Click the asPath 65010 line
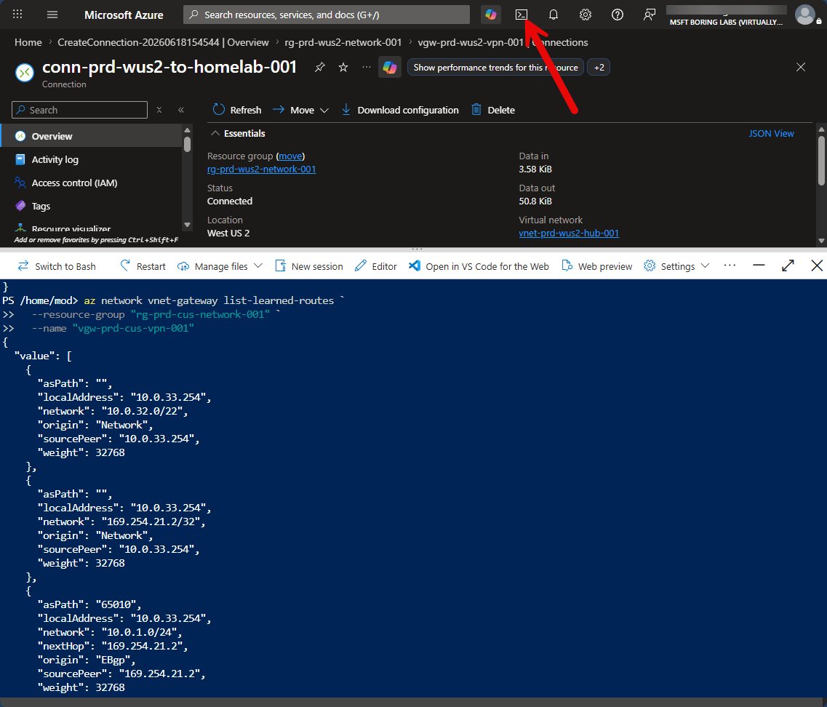Viewport: 827px width, 707px height. point(89,604)
